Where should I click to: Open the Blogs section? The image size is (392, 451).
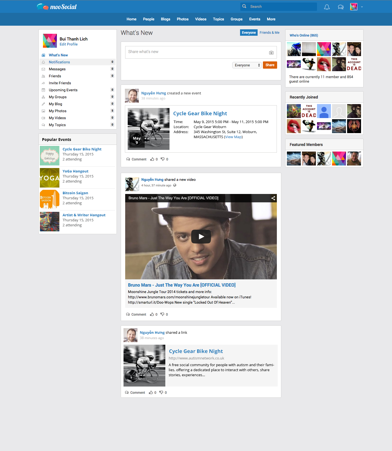click(165, 19)
